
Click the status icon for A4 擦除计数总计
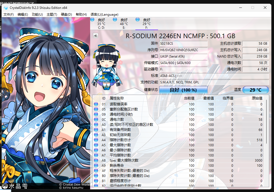(96, 140)
